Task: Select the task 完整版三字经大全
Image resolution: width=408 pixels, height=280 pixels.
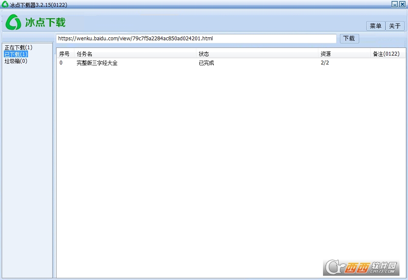Action: click(97, 63)
